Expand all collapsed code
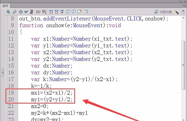 coord(62,12)
